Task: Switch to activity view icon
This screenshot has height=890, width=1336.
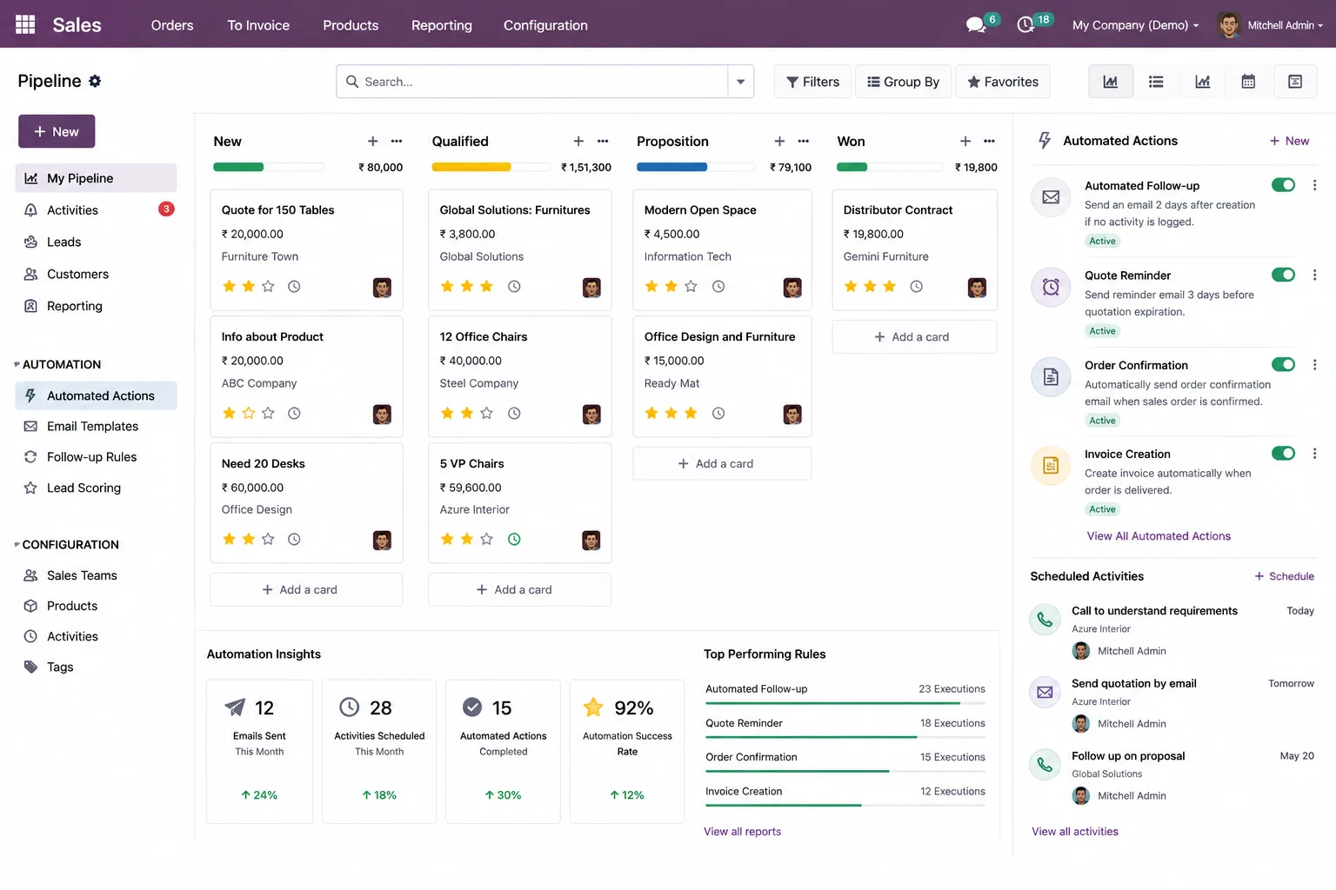Action: click(x=1295, y=82)
